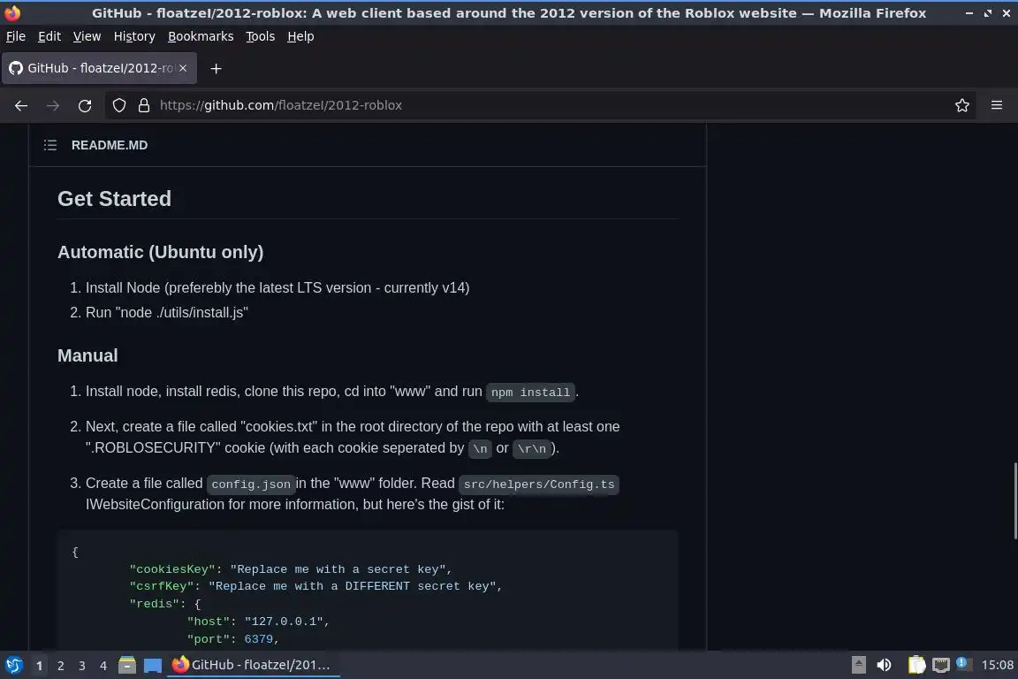Image resolution: width=1018 pixels, height=679 pixels.
Task: Click the site security padlock icon
Action: [144, 105]
